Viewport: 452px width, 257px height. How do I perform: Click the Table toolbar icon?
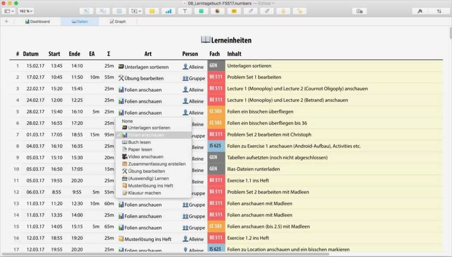(x=151, y=11)
